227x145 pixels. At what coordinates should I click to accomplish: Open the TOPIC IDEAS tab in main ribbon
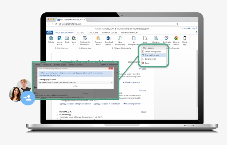[93, 33]
